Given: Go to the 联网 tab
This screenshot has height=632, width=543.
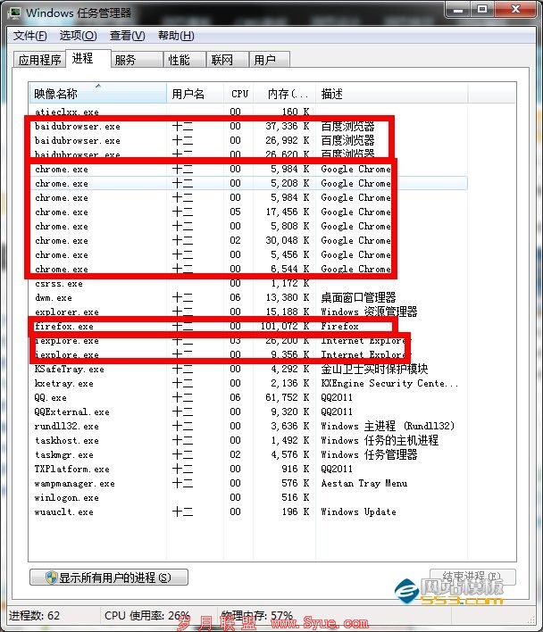Looking at the screenshot, I should (228, 60).
